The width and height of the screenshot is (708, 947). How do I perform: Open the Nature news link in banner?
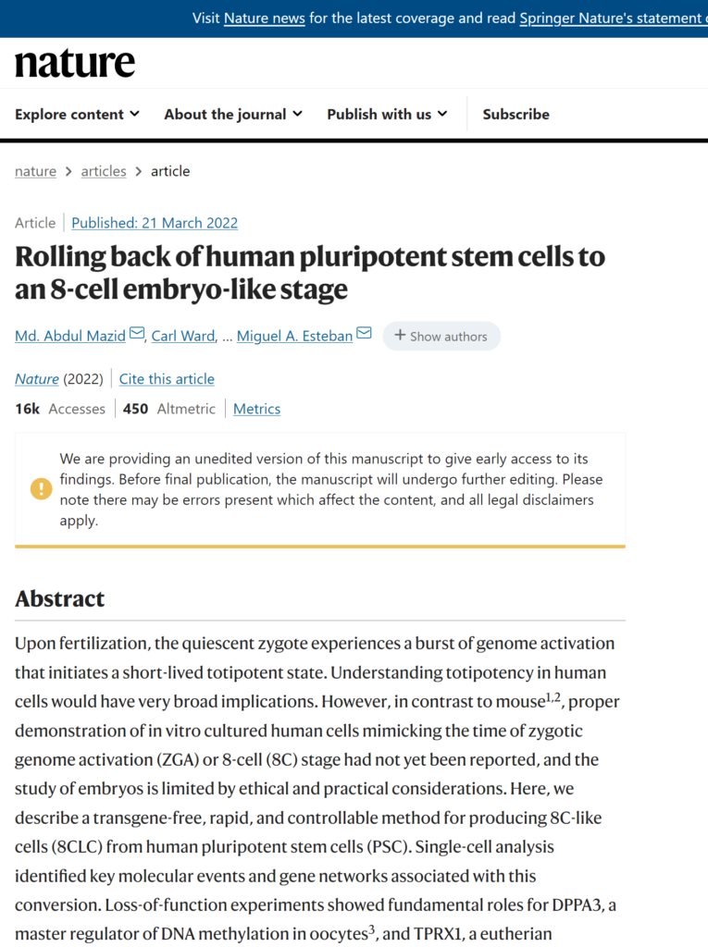click(x=265, y=18)
